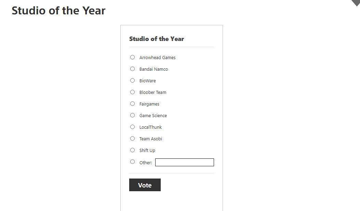360x211 pixels.
Task: Click the dark corner triangle icon
Action: 357,2
